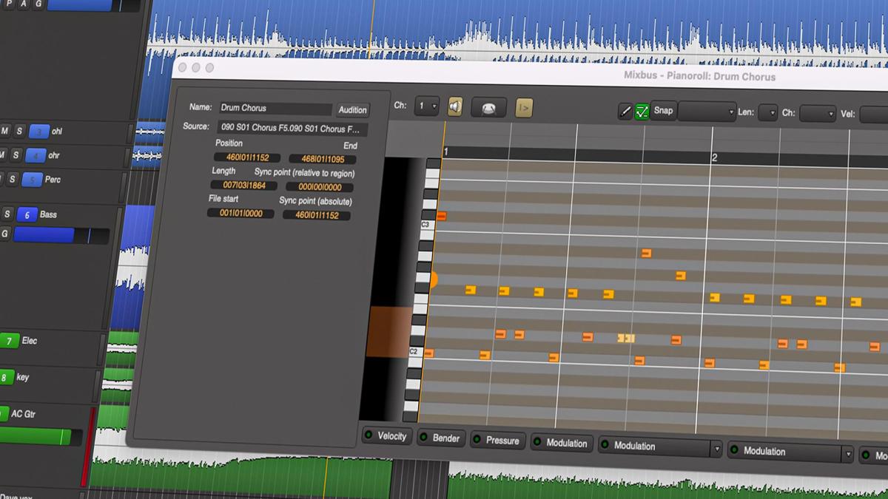The width and height of the screenshot is (888, 499).
Task: Click the Snap button
Action: pyautogui.click(x=662, y=111)
